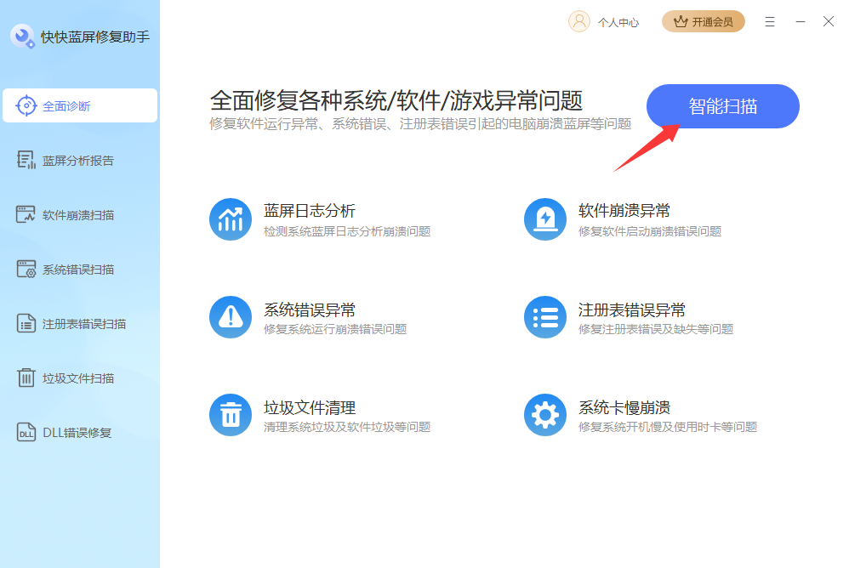
Task: Select the 软件崩溃异常 repair icon
Action: pyautogui.click(x=545, y=219)
